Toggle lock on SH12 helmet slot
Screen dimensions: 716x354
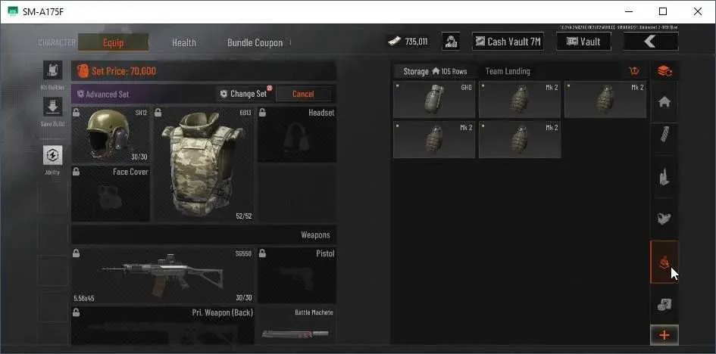[77, 112]
